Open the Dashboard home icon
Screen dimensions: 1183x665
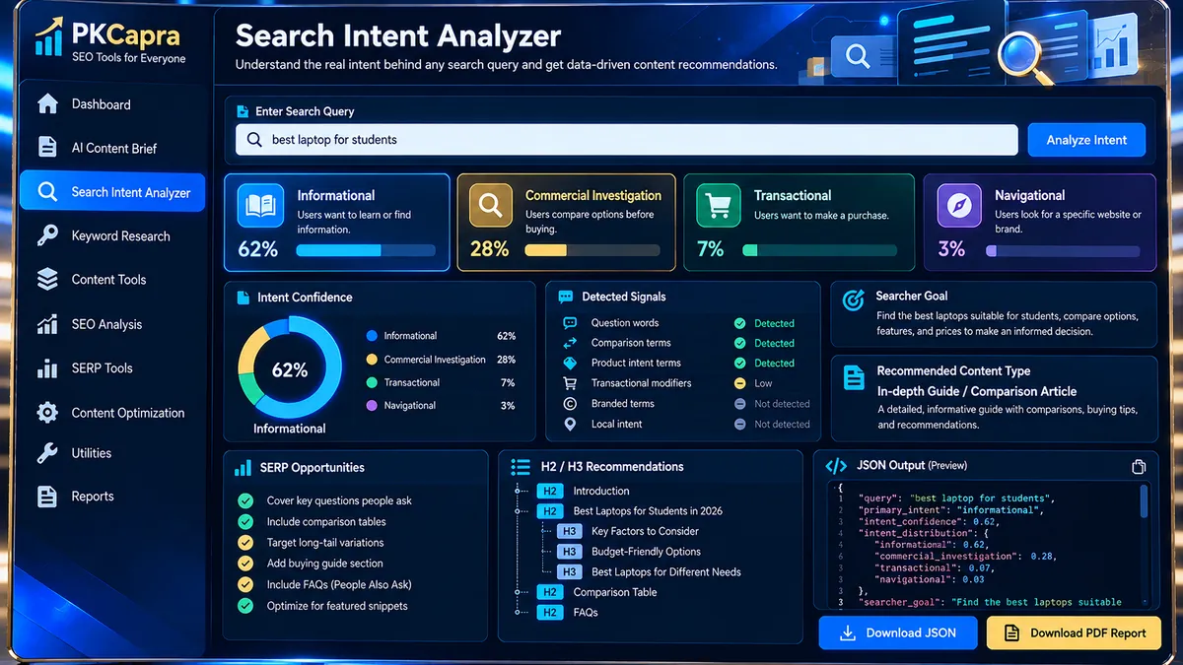[x=47, y=104]
